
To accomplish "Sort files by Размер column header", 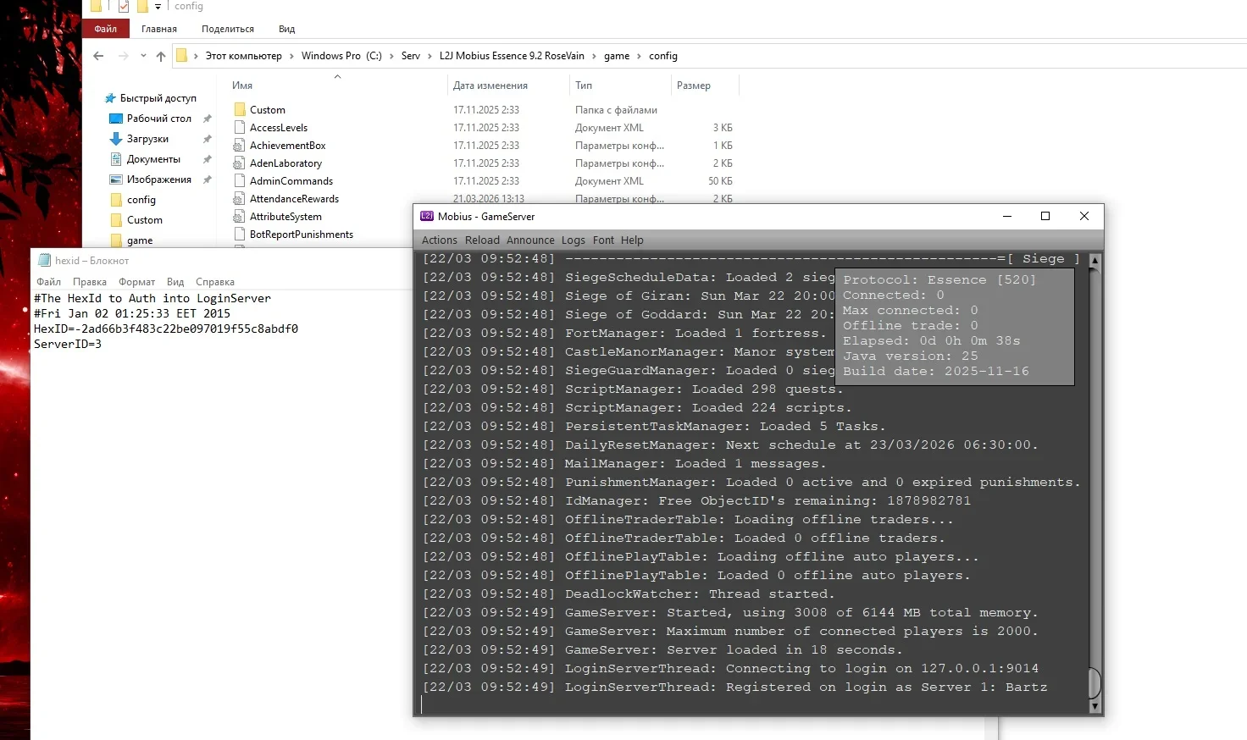I will tap(694, 86).
